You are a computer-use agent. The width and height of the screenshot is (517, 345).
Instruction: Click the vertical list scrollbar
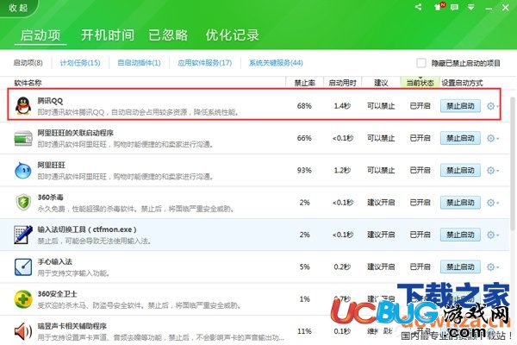click(x=513, y=163)
